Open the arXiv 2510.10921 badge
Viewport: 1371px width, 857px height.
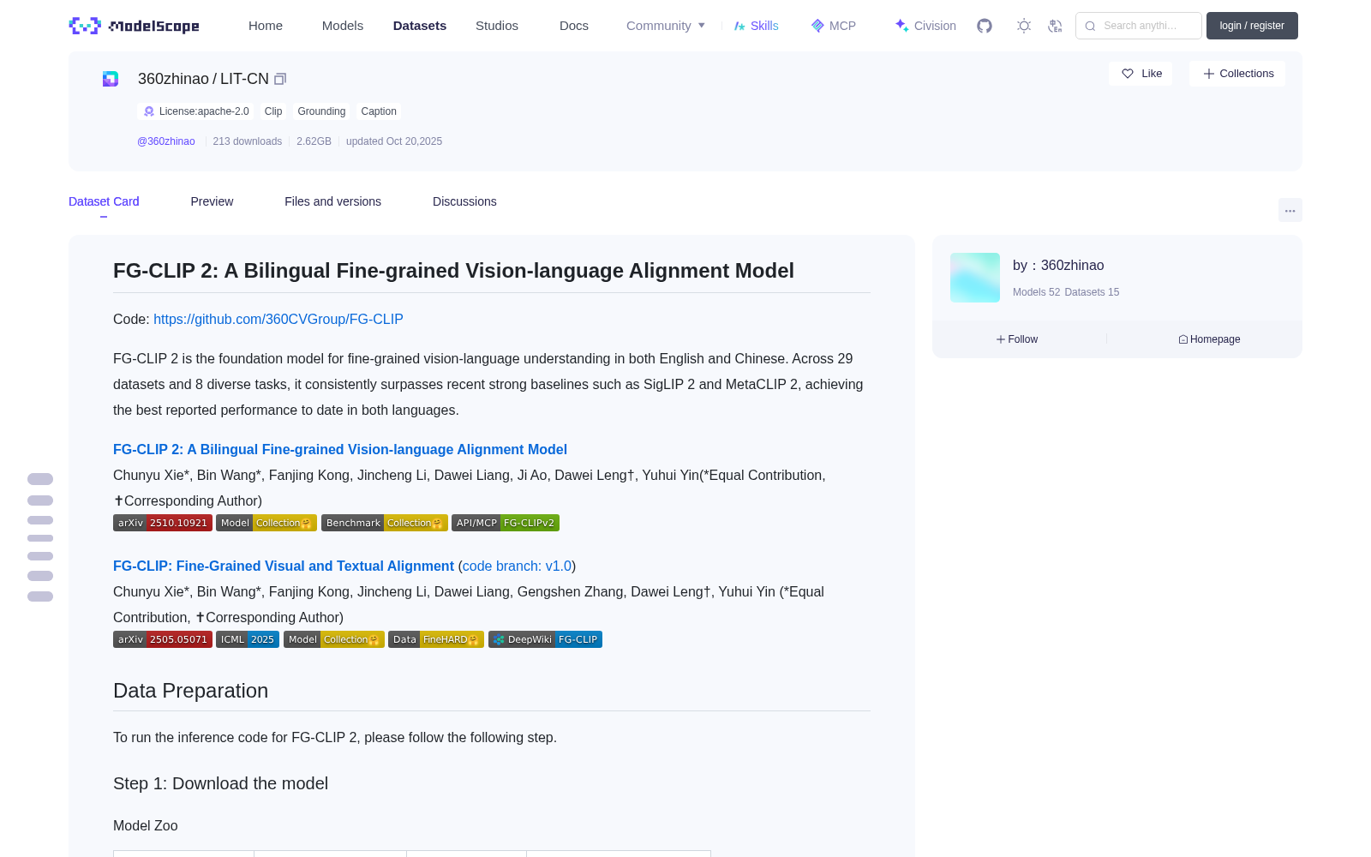tap(163, 523)
